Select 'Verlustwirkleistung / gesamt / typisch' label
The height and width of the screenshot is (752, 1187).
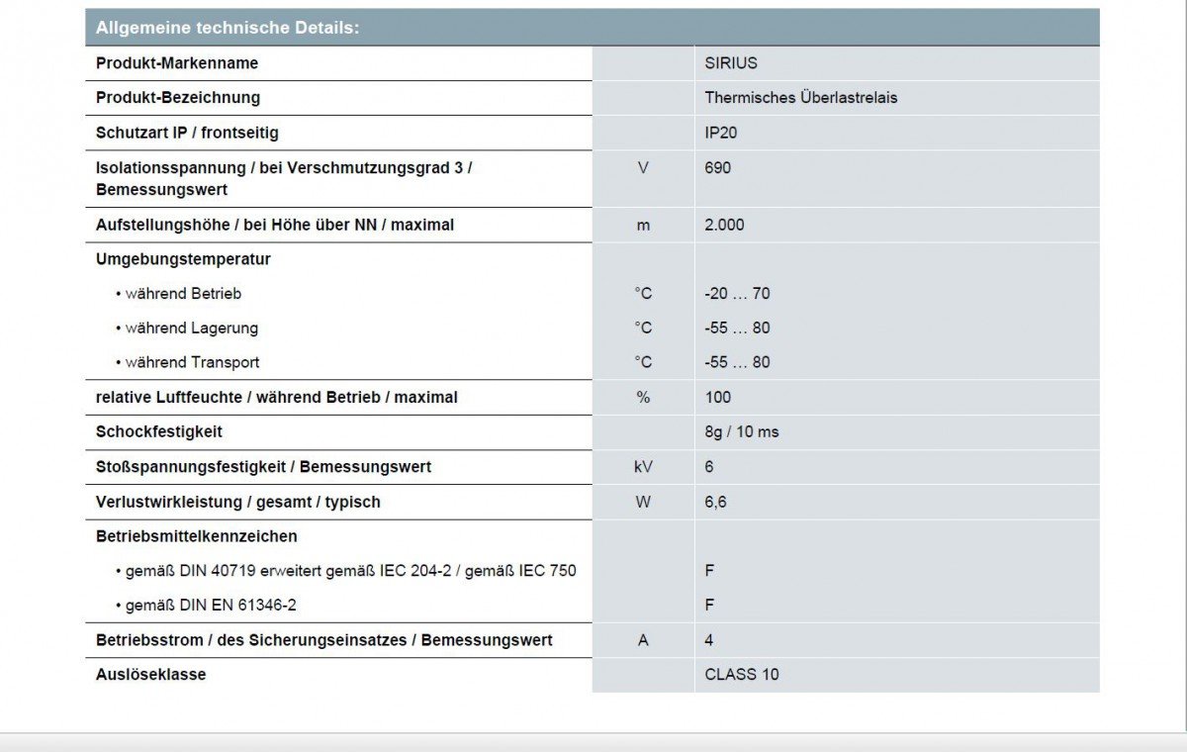238,503
